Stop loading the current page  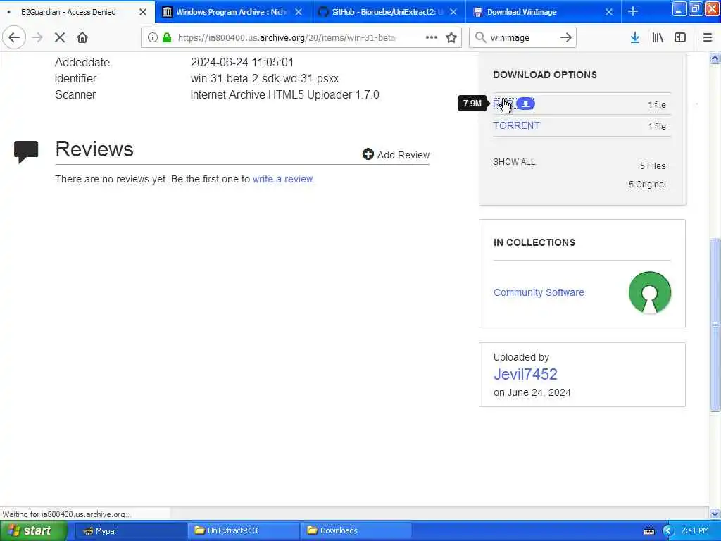pyautogui.click(x=60, y=37)
